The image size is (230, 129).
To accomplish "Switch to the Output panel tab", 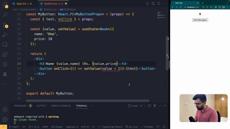I will click(41, 106).
